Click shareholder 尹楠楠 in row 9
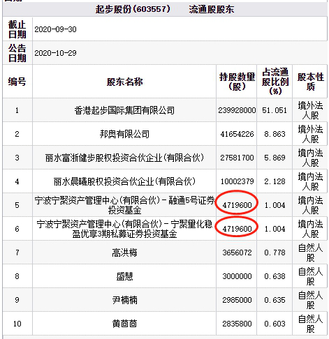The width and height of the screenshot is (329, 339). 124,300
